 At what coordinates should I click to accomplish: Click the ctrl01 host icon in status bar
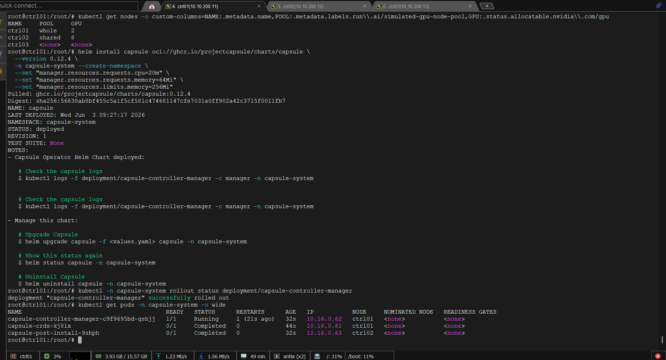point(13,356)
